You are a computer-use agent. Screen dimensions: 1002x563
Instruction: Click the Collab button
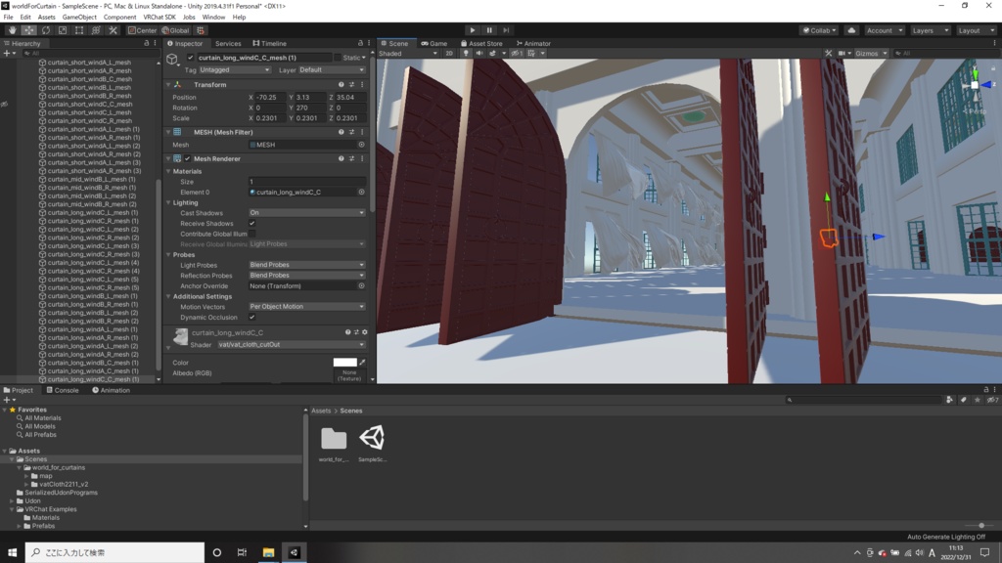coord(818,30)
